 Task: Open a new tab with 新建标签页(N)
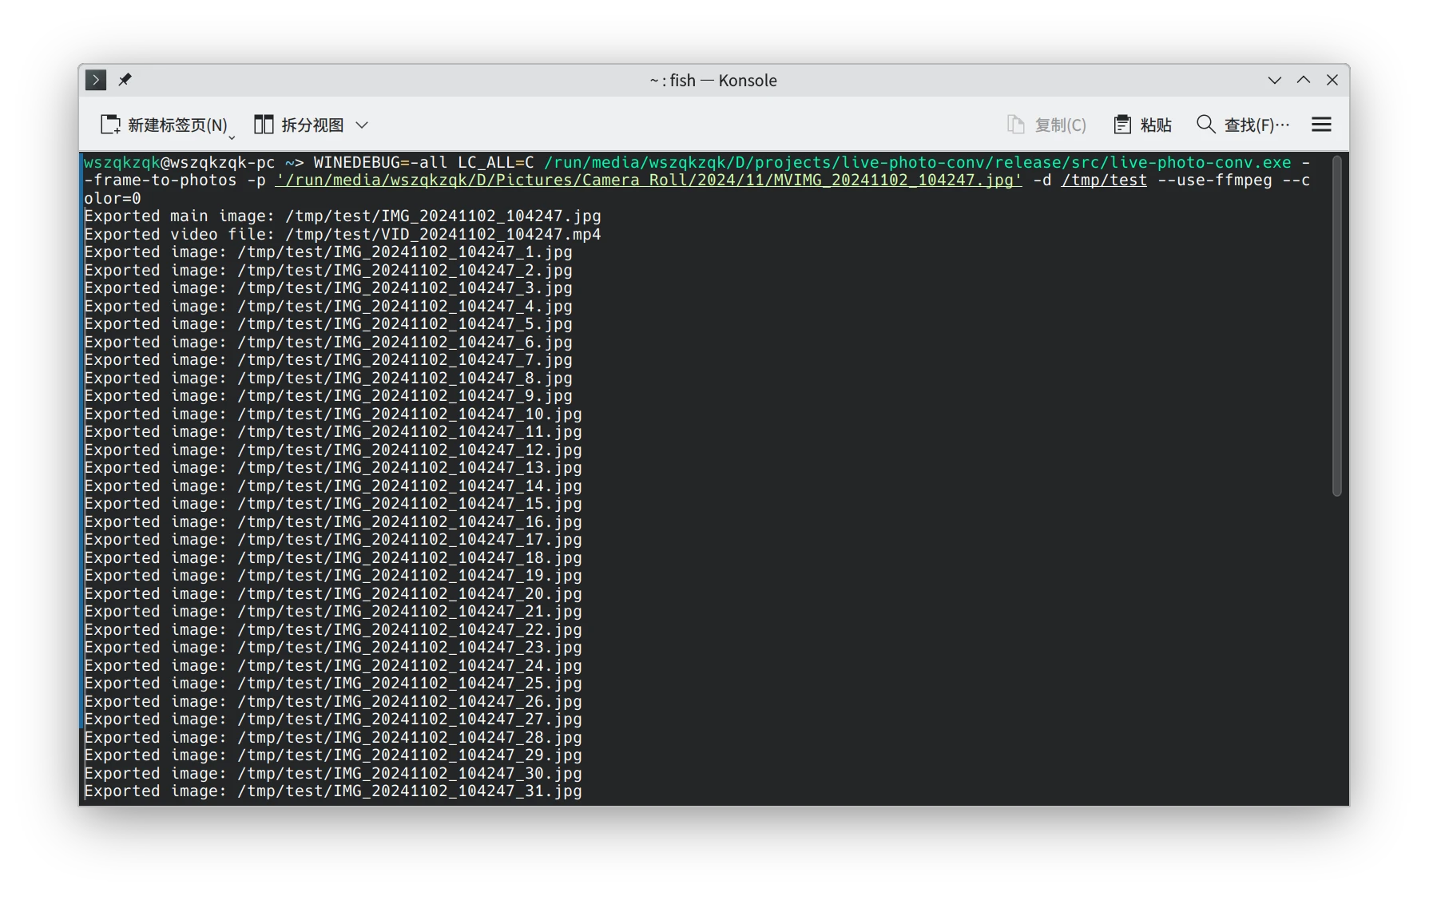164,125
